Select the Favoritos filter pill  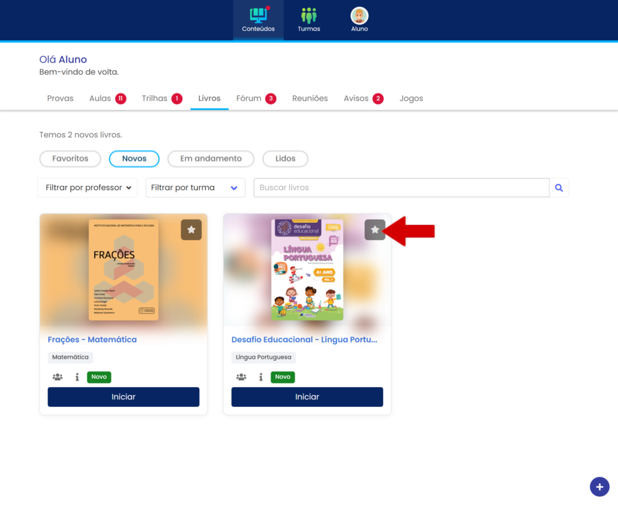pos(70,158)
